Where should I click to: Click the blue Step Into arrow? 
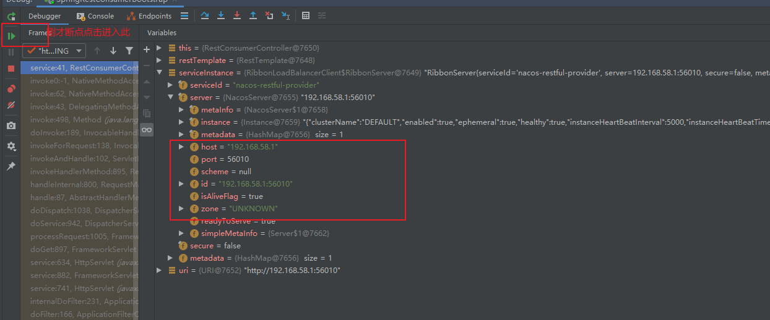pos(221,15)
